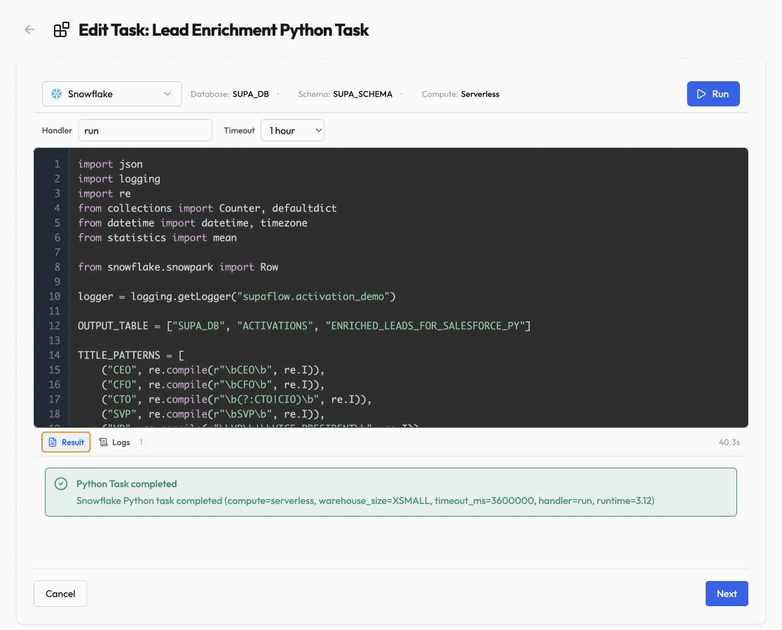782x630 pixels.
Task: Click the Database SUPA_DB value
Action: tap(250, 94)
